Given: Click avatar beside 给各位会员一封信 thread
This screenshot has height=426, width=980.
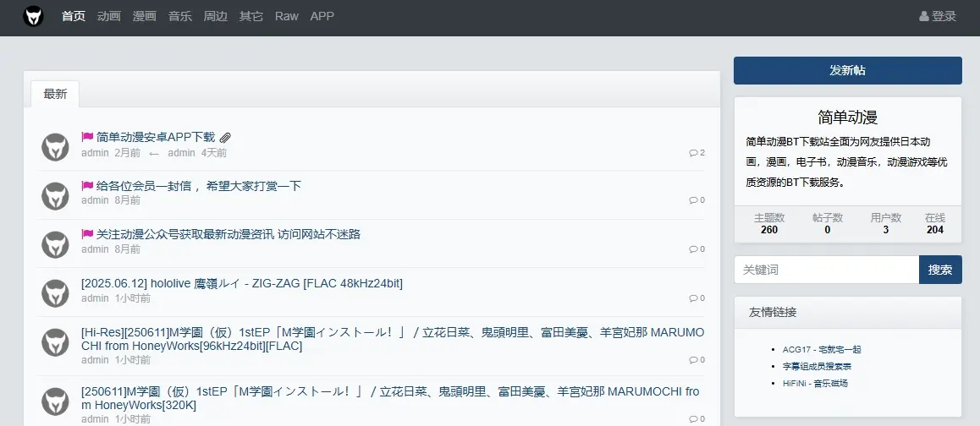Looking at the screenshot, I should pos(55,195).
